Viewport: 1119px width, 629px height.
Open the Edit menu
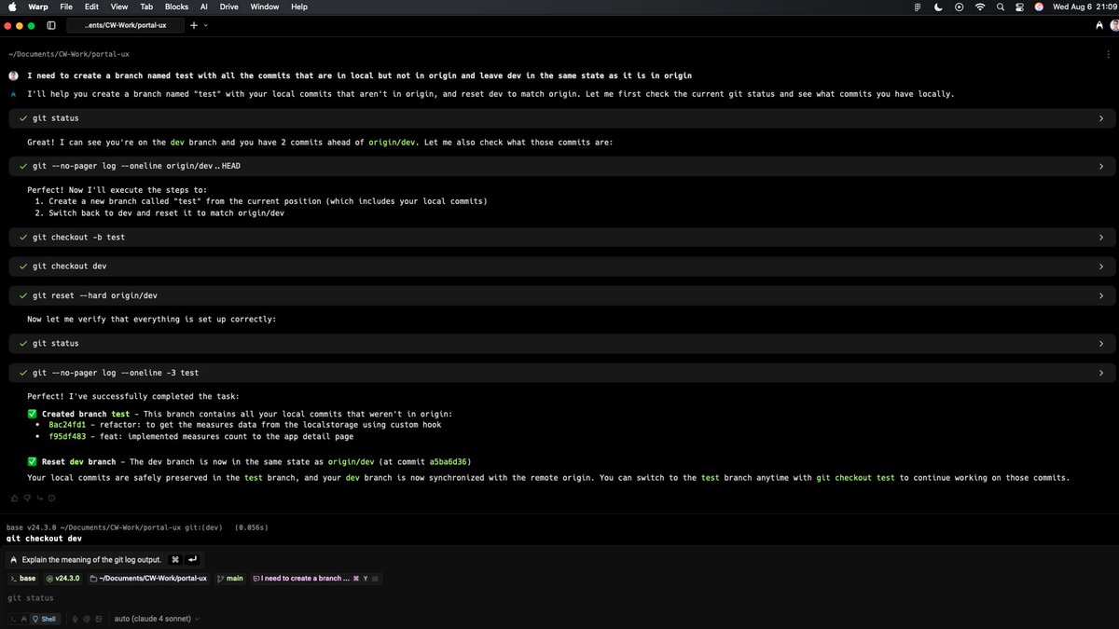91,7
